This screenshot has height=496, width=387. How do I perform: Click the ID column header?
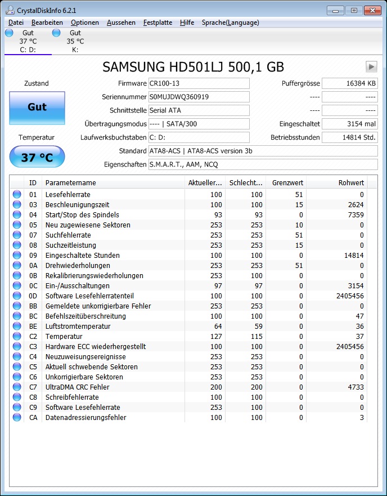33,182
